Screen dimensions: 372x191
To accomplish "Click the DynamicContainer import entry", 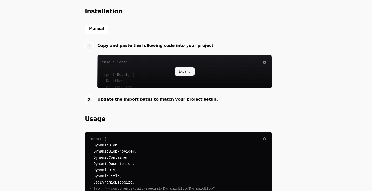I will coord(111,158).
